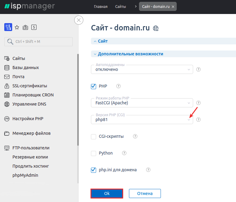The width and height of the screenshot is (236, 202).
Task: Switch to the Главная tab
Action: point(101,7)
